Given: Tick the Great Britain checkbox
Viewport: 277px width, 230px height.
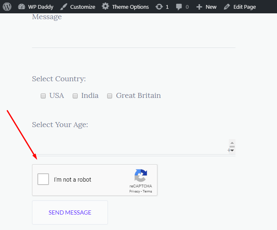Looking at the screenshot, I should pos(110,96).
